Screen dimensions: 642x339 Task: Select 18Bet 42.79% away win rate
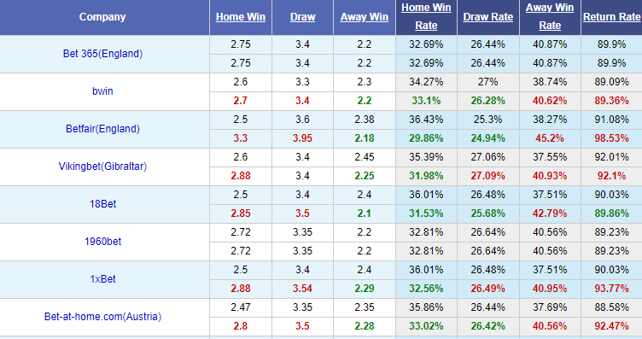click(550, 213)
